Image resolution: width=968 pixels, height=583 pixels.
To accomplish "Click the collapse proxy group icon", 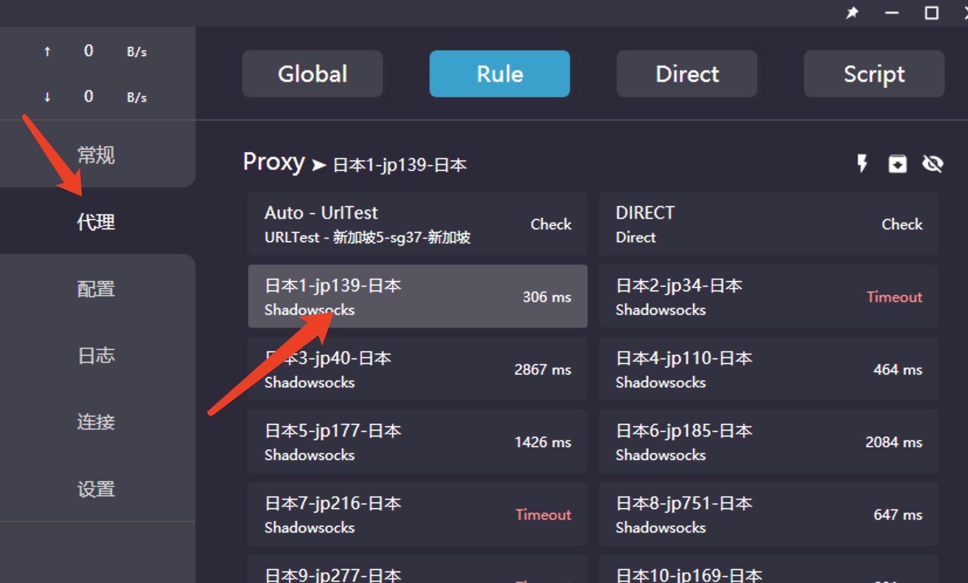I will click(x=897, y=164).
